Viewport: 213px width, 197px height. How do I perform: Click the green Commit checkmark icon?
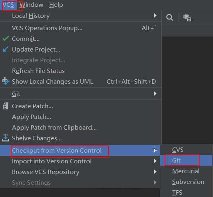(x=6, y=38)
